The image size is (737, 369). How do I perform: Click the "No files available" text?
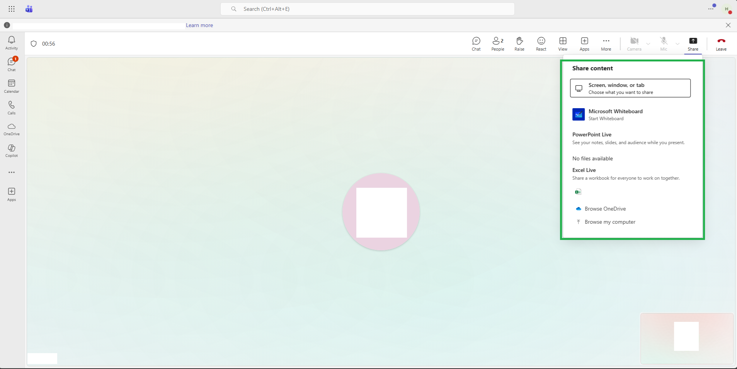coord(592,158)
